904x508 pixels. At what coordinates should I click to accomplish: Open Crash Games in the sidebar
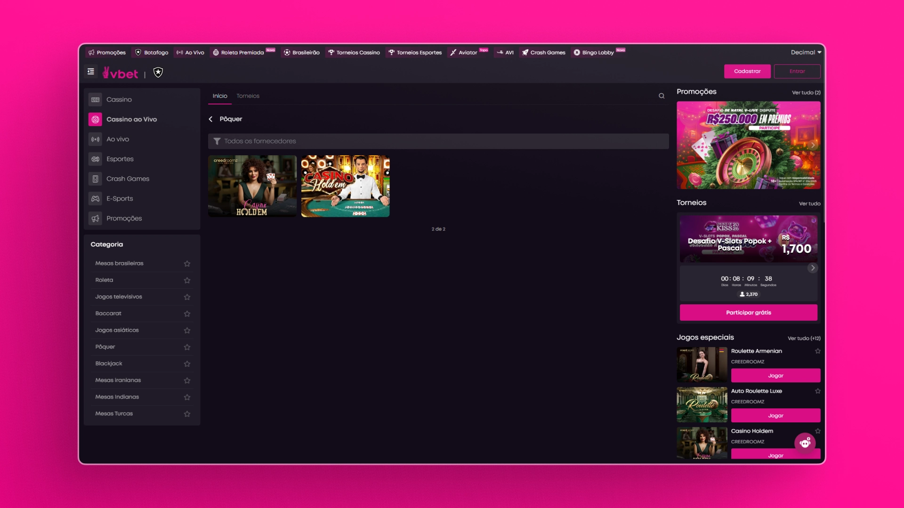[128, 179]
